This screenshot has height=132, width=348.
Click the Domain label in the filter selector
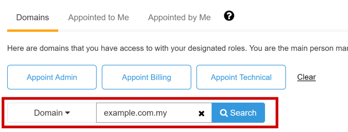click(48, 113)
